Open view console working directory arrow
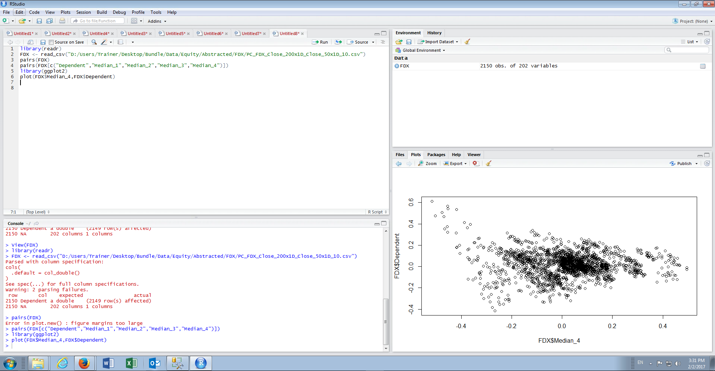The image size is (715, 371). (36, 223)
